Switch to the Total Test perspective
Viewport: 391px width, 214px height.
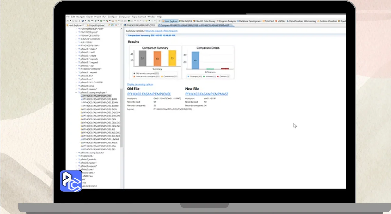click(268, 21)
